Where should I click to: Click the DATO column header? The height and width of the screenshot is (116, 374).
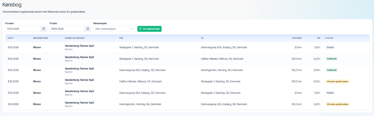click(x=11, y=38)
